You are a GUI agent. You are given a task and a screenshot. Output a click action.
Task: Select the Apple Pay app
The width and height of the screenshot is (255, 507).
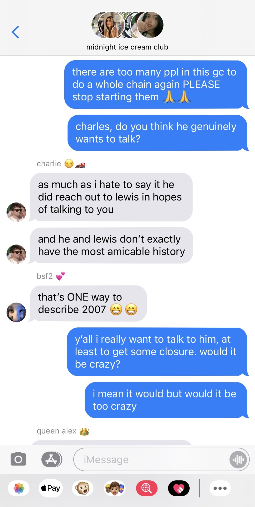coord(51,488)
